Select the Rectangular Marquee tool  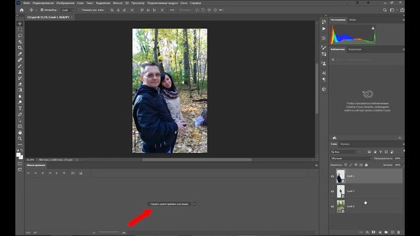20,29
